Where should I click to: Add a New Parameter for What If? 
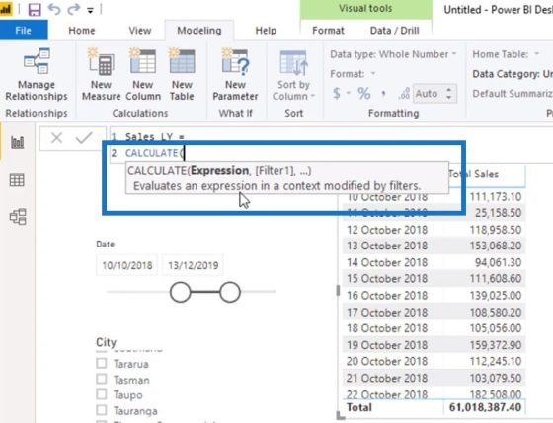(235, 75)
